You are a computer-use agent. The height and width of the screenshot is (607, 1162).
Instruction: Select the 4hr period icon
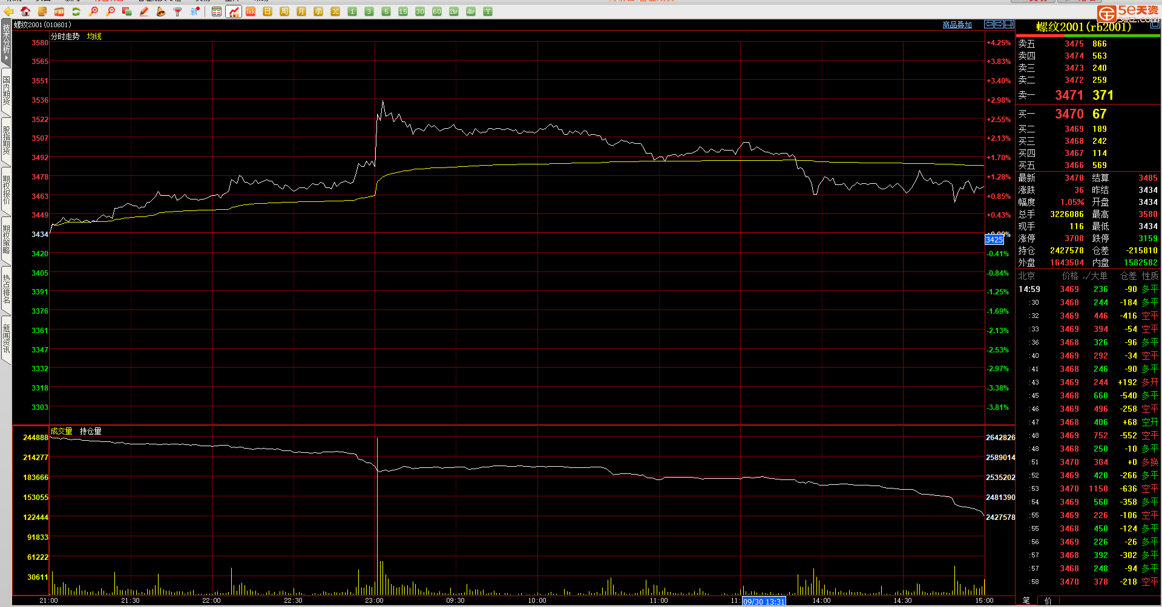pyautogui.click(x=471, y=11)
